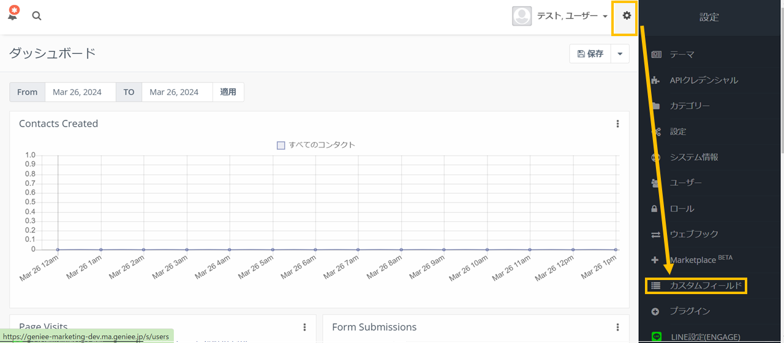The image size is (784, 343).
Task: Click the Contacts Created widget title
Action: tap(58, 124)
